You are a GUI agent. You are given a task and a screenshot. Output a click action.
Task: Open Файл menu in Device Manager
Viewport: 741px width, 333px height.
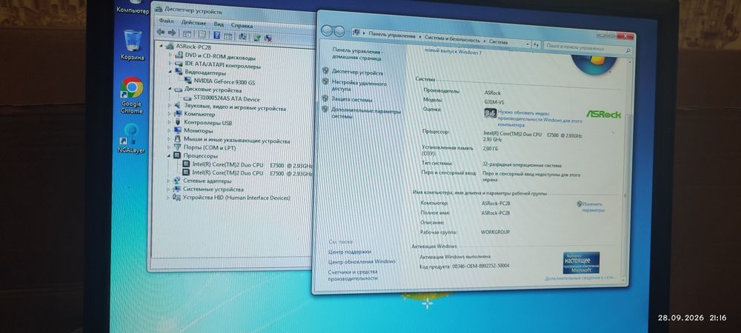166,21
